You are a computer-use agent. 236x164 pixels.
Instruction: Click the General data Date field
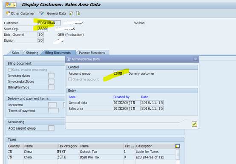coord(152,103)
